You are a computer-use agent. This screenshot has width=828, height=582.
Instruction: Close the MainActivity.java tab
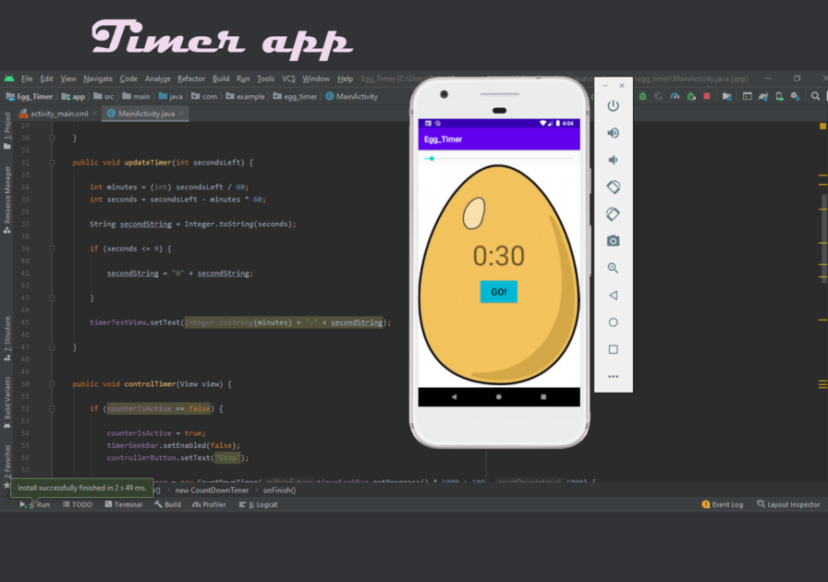click(x=182, y=113)
